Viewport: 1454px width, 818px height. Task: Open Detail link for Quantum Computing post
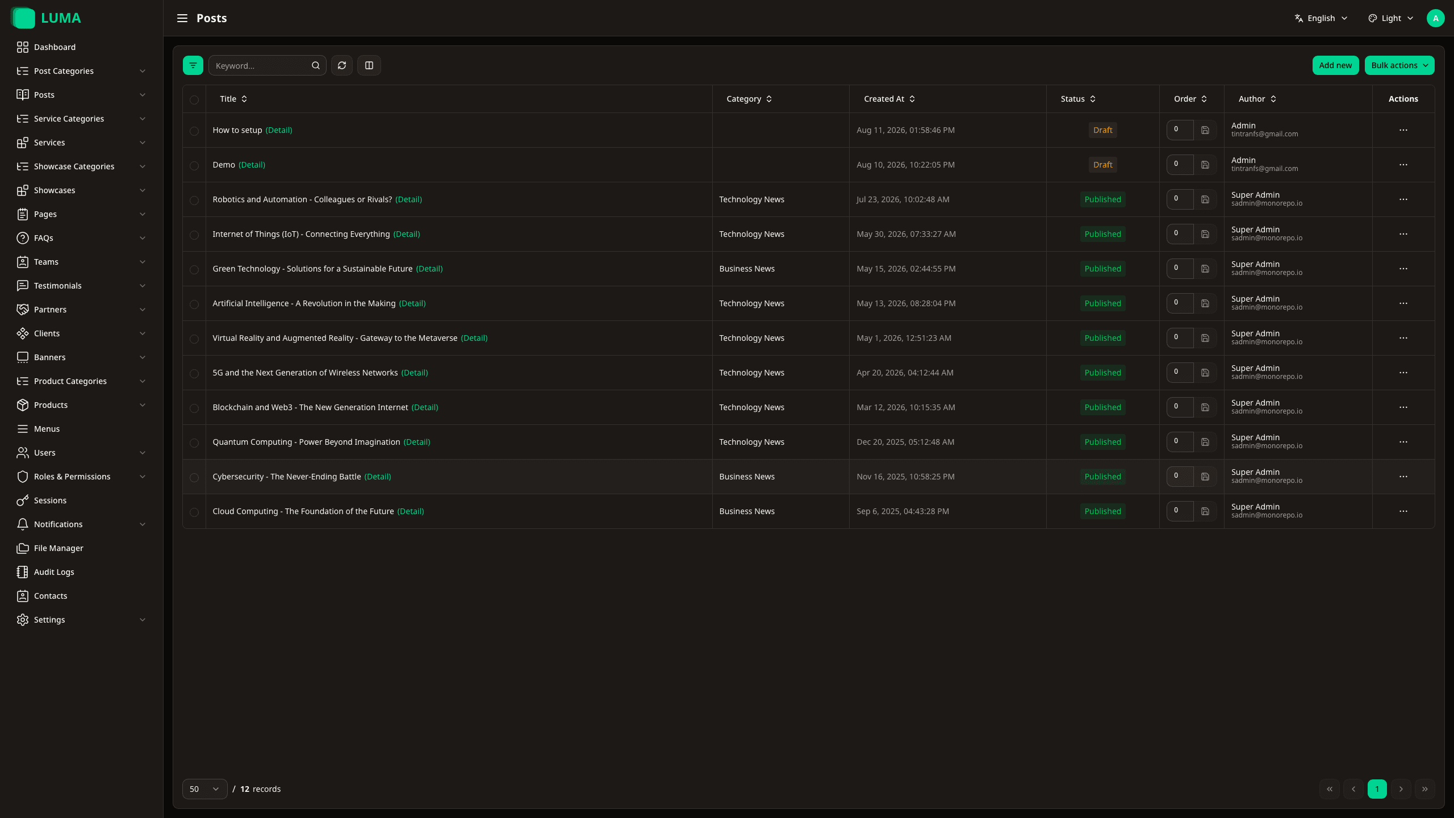click(x=417, y=442)
